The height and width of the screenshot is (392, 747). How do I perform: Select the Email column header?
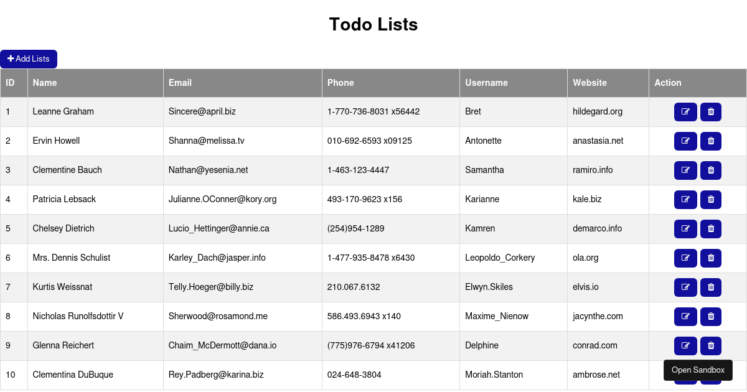point(180,83)
